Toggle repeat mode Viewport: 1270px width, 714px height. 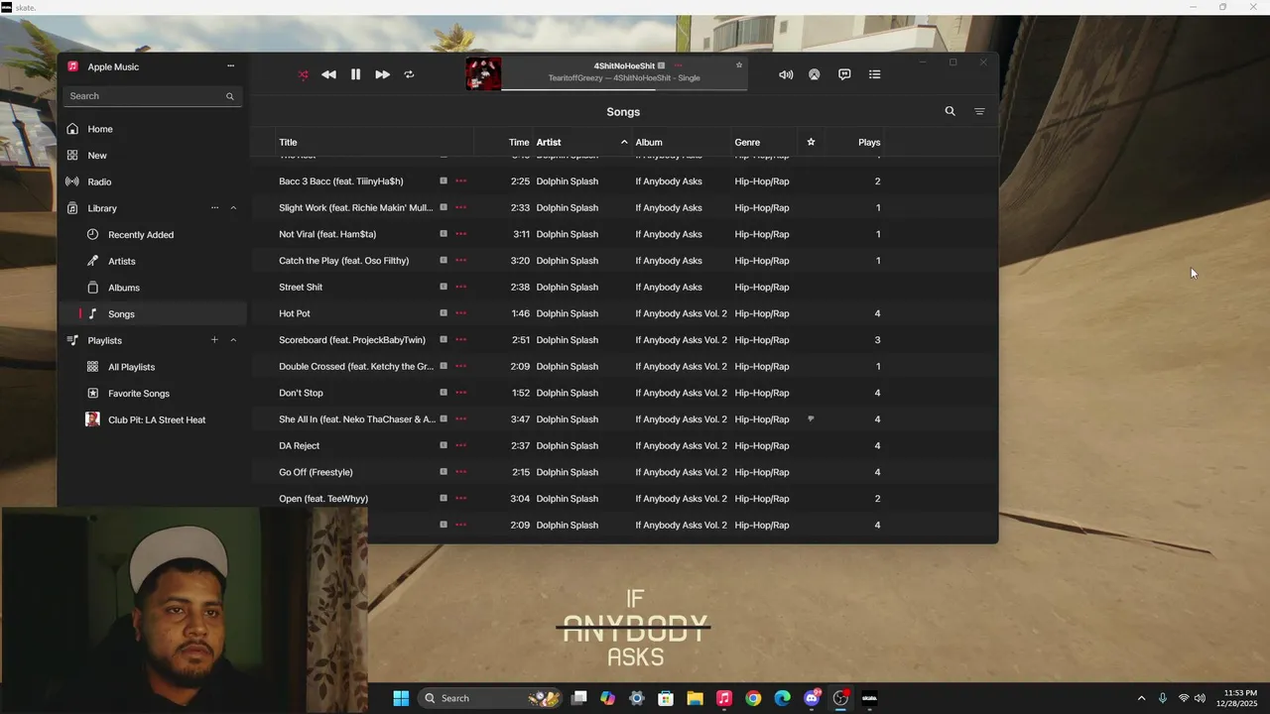click(x=409, y=74)
